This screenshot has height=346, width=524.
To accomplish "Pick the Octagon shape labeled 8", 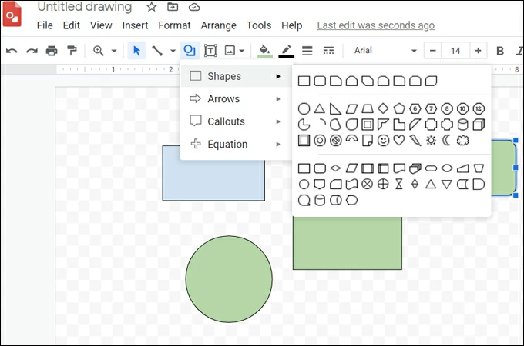I will (447, 108).
